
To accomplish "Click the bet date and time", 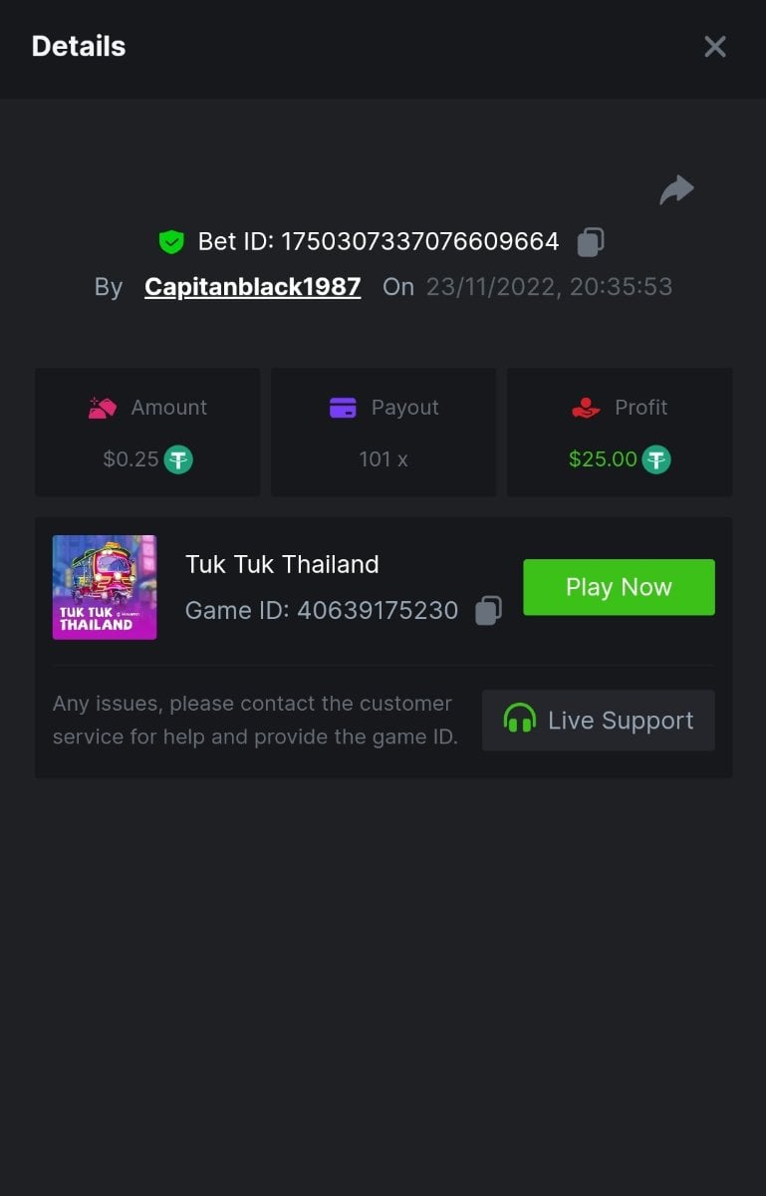I will pos(549,287).
